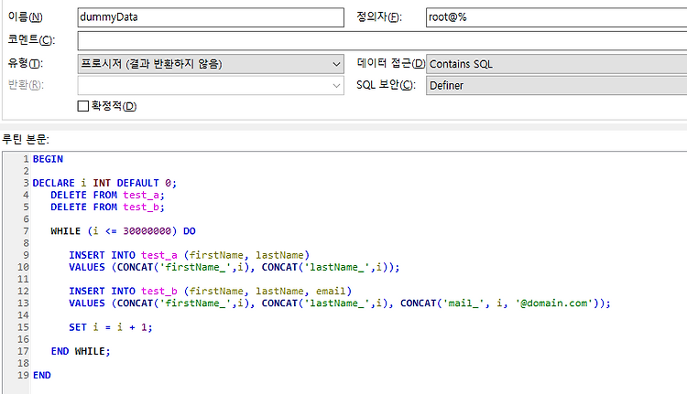Click the SQL 보안(C) label
687x394 pixels.
pyautogui.click(x=386, y=85)
